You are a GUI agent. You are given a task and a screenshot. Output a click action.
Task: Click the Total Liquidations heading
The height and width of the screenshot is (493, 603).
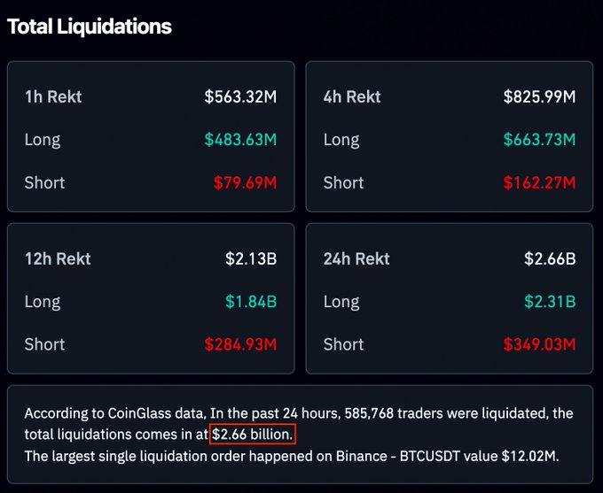[89, 27]
